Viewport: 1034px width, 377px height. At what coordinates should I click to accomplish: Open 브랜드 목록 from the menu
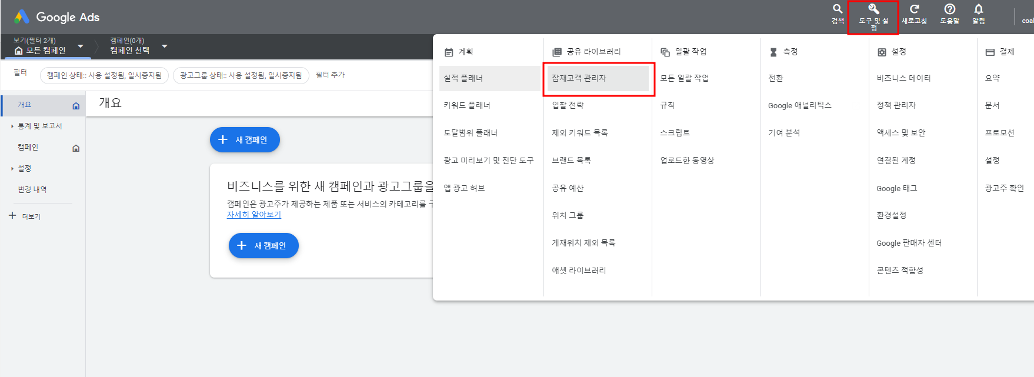tap(571, 160)
